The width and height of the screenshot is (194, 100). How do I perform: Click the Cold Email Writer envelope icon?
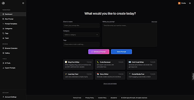(130, 62)
